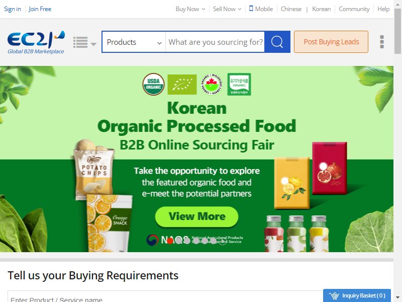Click the carousel play/pause circle indicator
402x302 pixels.
pos(222,241)
